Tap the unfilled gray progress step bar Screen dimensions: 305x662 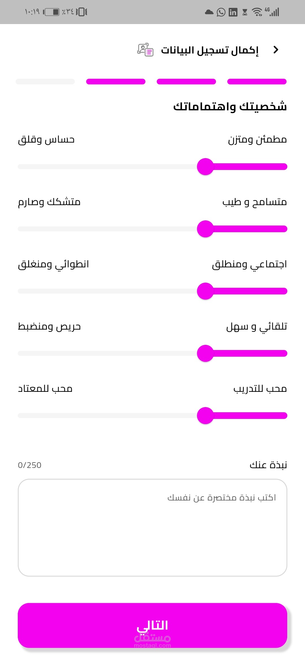point(45,82)
